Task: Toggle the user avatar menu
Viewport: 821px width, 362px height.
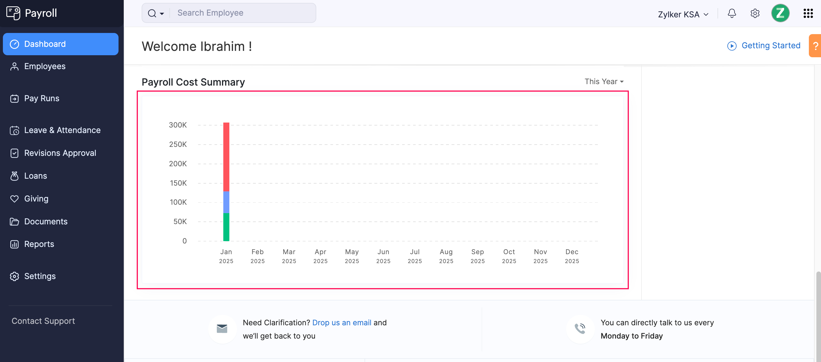Action: click(x=781, y=12)
